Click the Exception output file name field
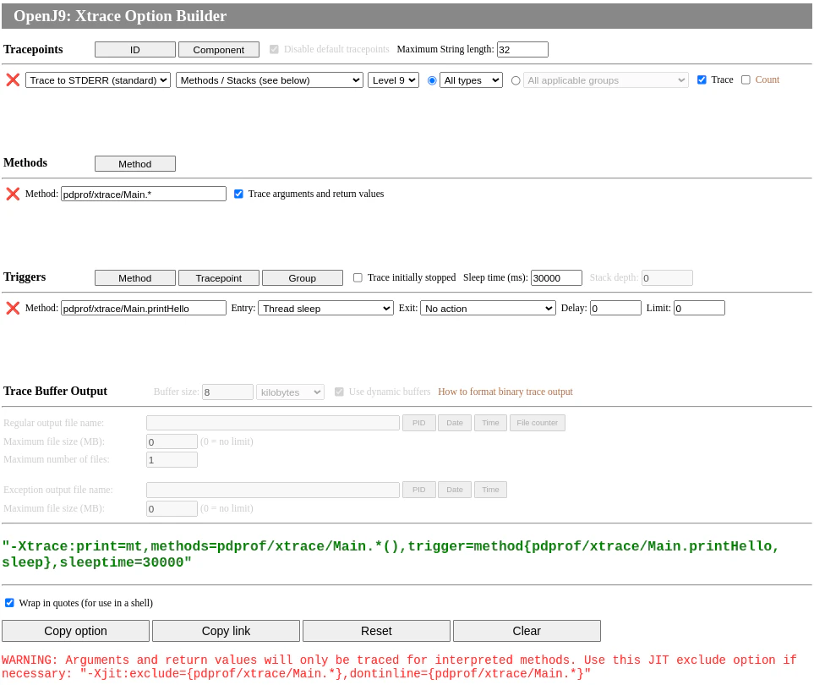 pos(273,490)
